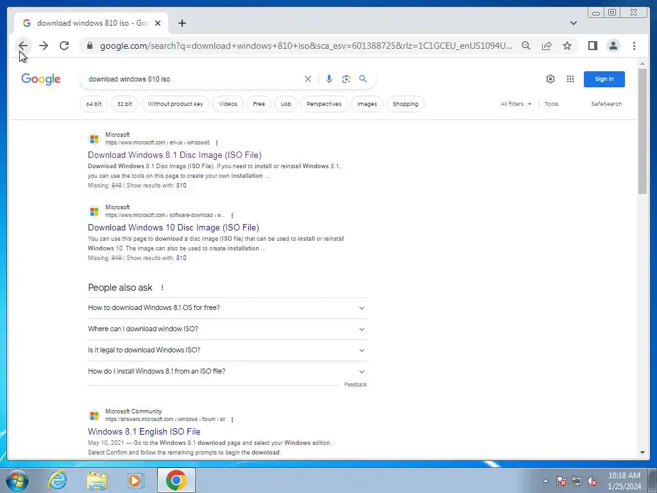Click the Tools button
This screenshot has width=657, height=493.
click(551, 104)
